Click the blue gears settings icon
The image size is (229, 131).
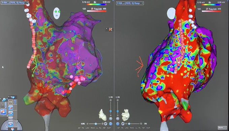[x=4, y=100]
